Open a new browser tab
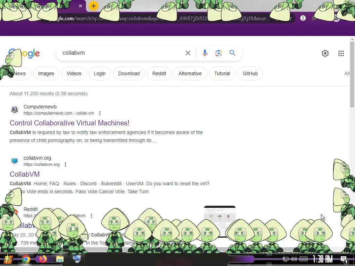 pyautogui.click(x=94, y=6)
